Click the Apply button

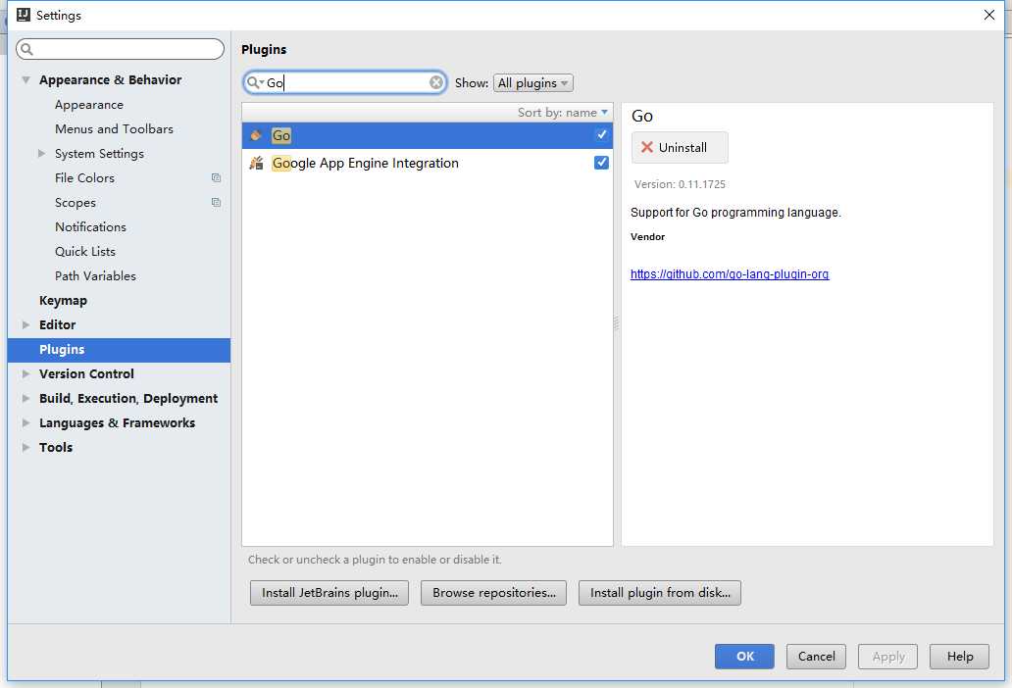(x=888, y=657)
